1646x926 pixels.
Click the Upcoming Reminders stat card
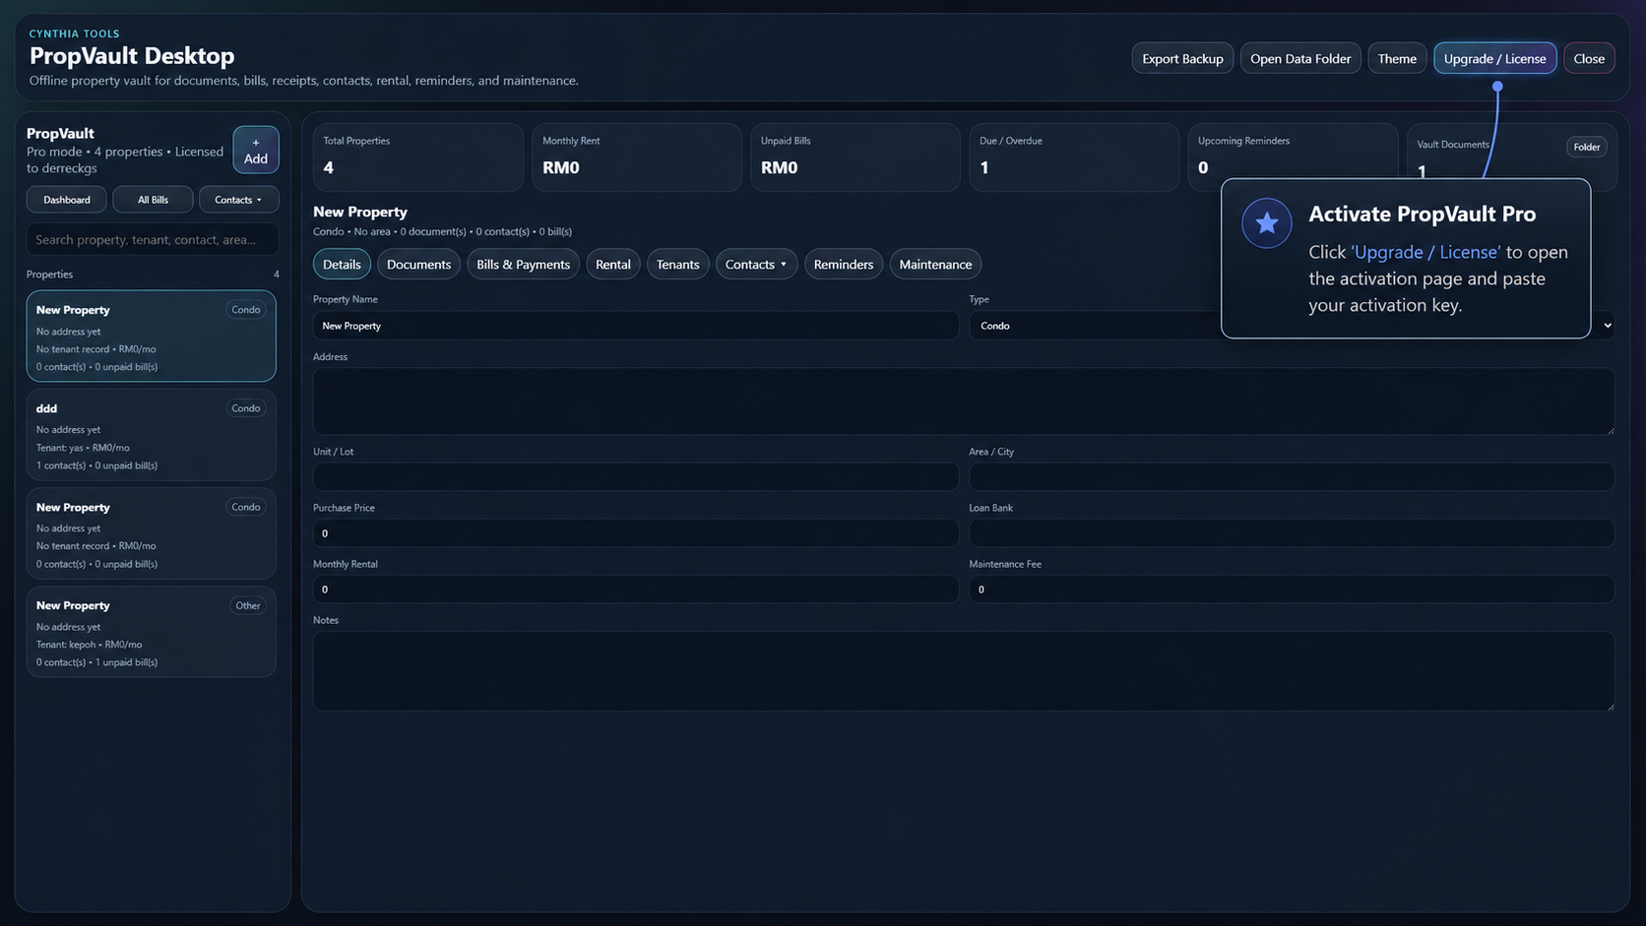1293,157
